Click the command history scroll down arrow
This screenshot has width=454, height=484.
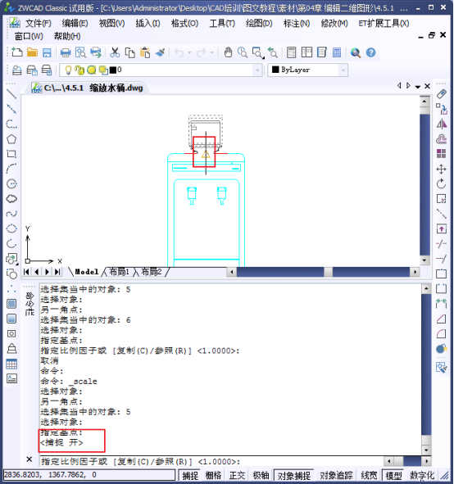click(426, 450)
